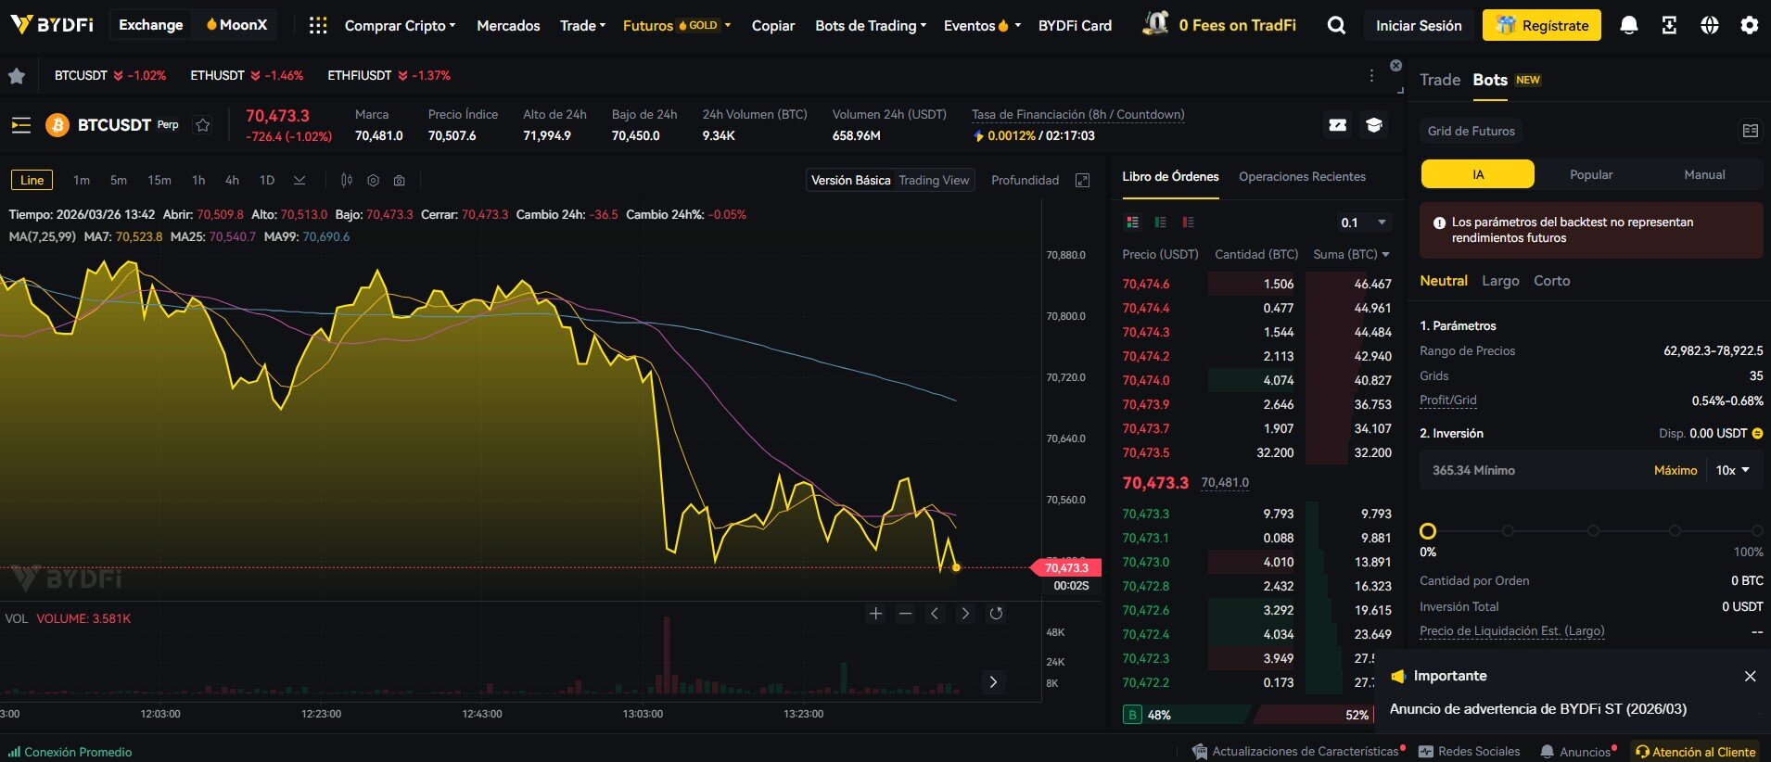
Task: Open the 0.1 price grouping dropdown
Action: point(1363,222)
